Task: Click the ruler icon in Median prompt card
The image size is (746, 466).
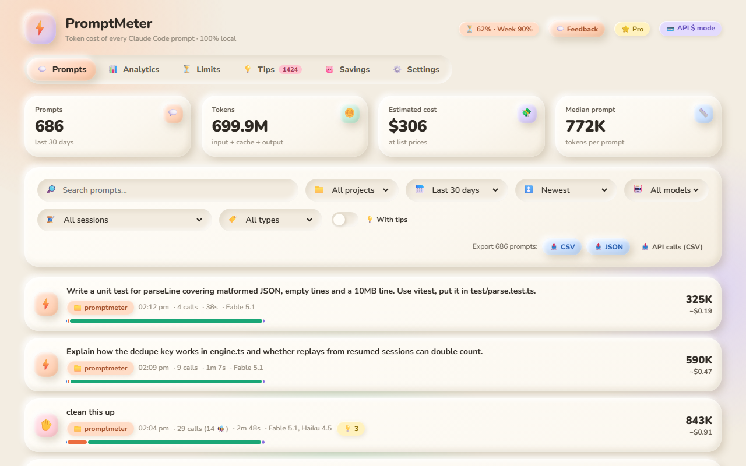Action: 703,114
